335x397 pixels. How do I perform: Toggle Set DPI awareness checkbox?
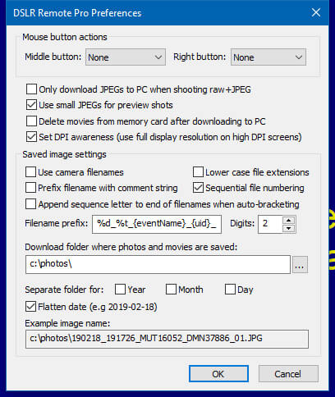pos(31,137)
